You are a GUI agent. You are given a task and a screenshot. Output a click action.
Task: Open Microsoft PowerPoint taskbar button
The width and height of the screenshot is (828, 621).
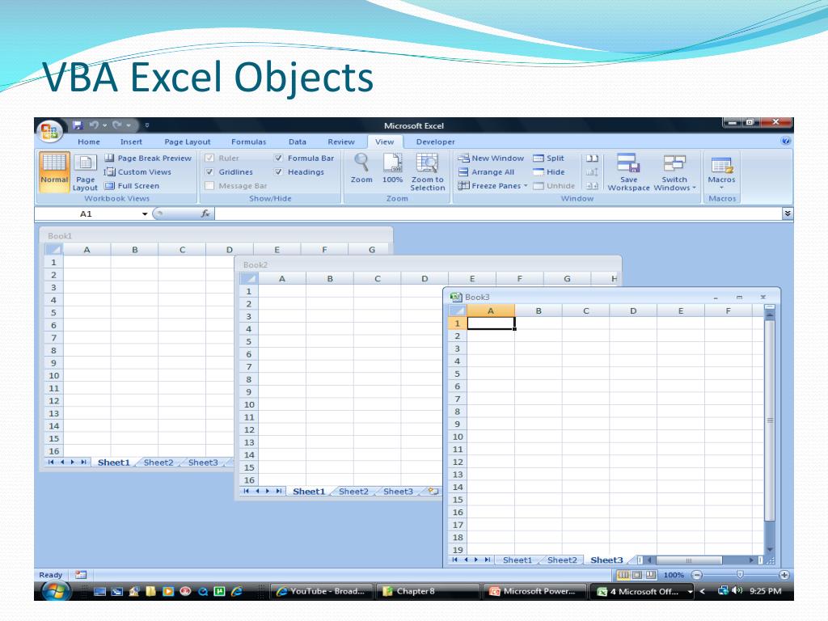[x=535, y=591]
